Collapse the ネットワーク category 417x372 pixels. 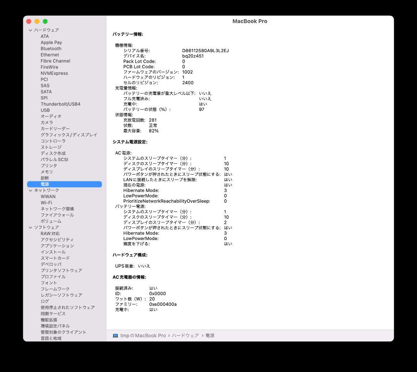pos(30,190)
